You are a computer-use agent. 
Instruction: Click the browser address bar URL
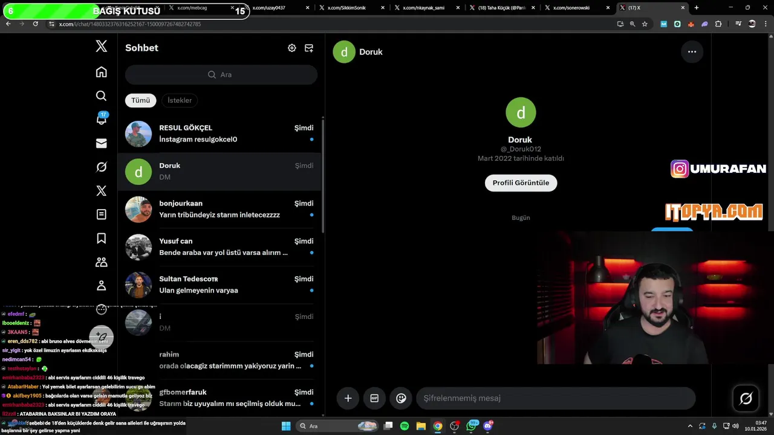[130, 24]
